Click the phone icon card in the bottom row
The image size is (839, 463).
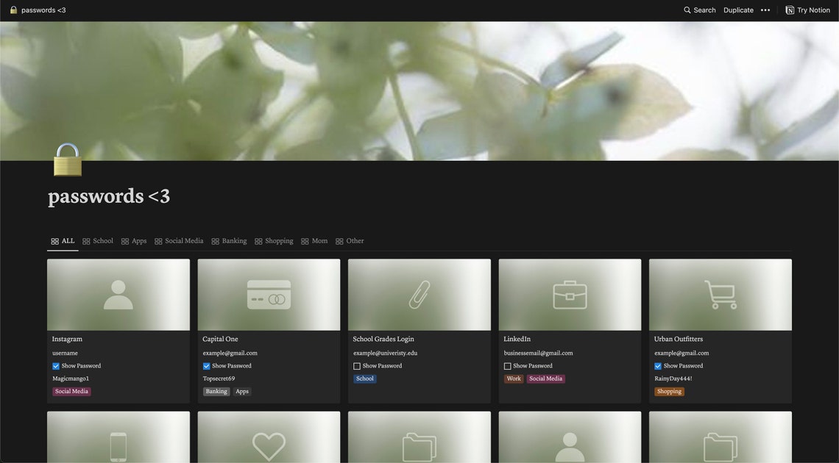pyautogui.click(x=118, y=445)
